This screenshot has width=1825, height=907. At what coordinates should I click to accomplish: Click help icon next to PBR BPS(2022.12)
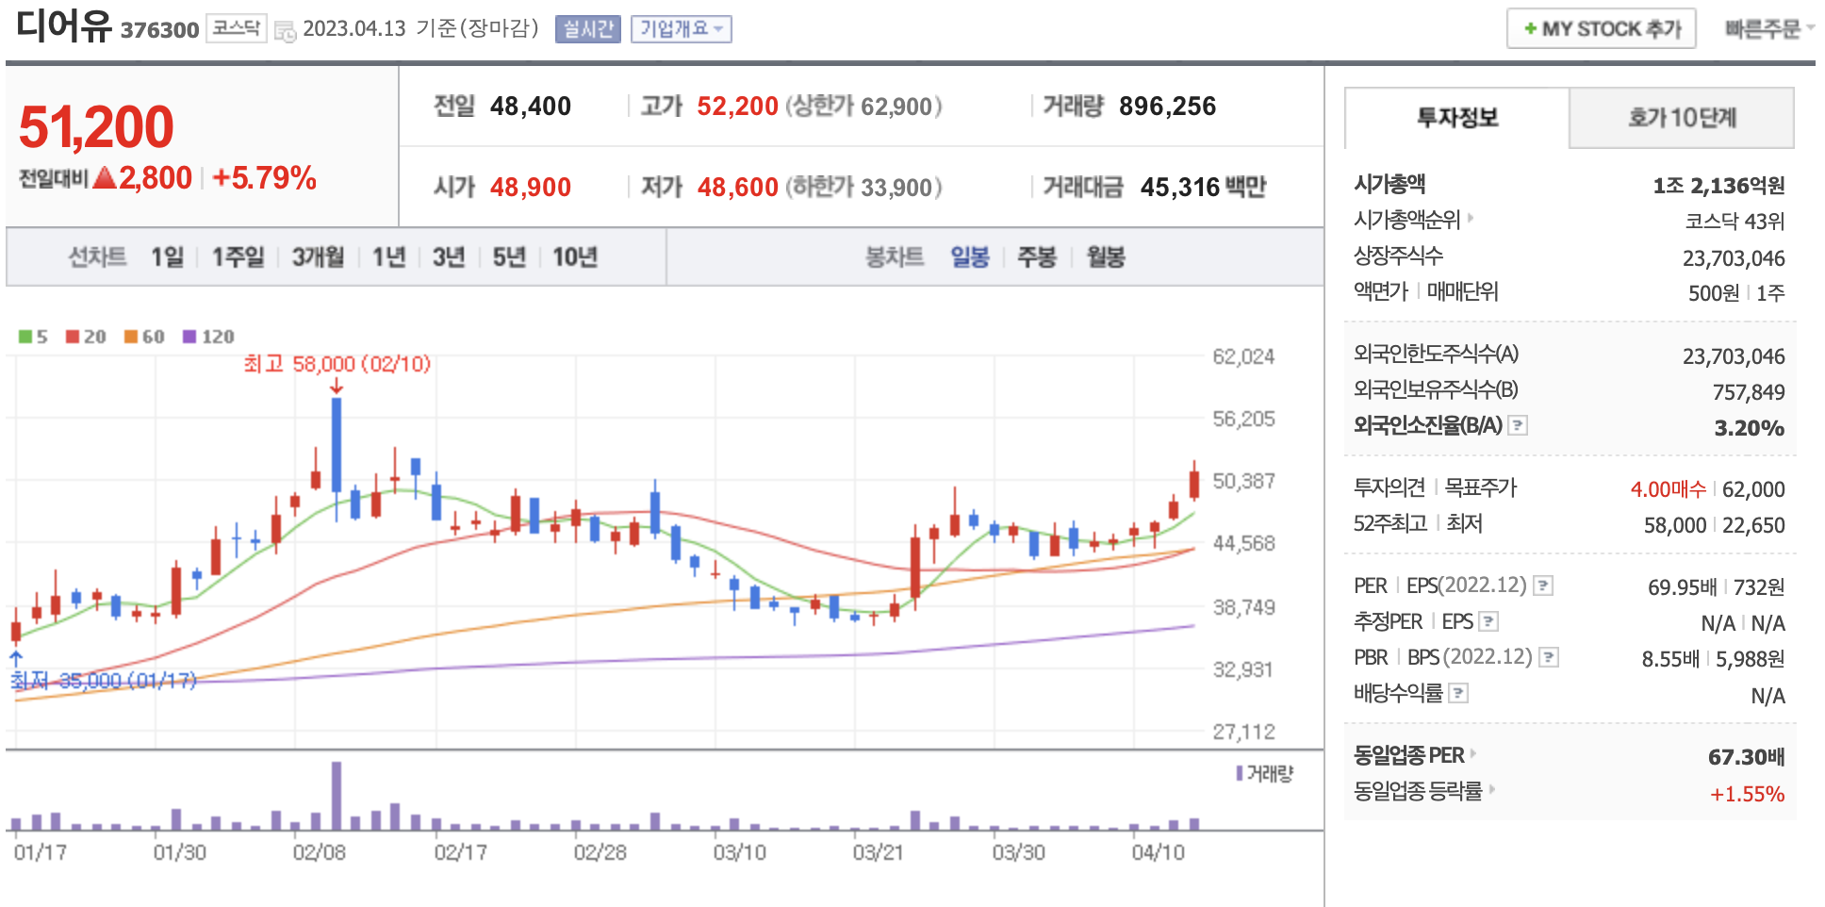pos(1549,657)
